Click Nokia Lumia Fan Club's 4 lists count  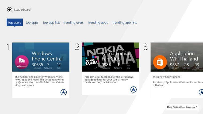tap(128, 66)
